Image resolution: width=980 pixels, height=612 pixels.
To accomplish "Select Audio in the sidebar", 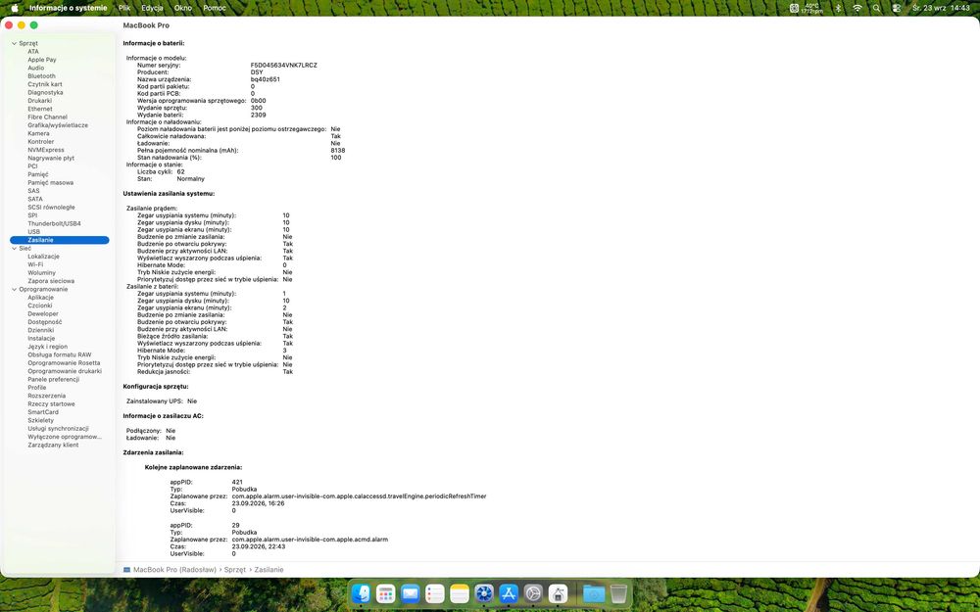I will pos(35,69).
